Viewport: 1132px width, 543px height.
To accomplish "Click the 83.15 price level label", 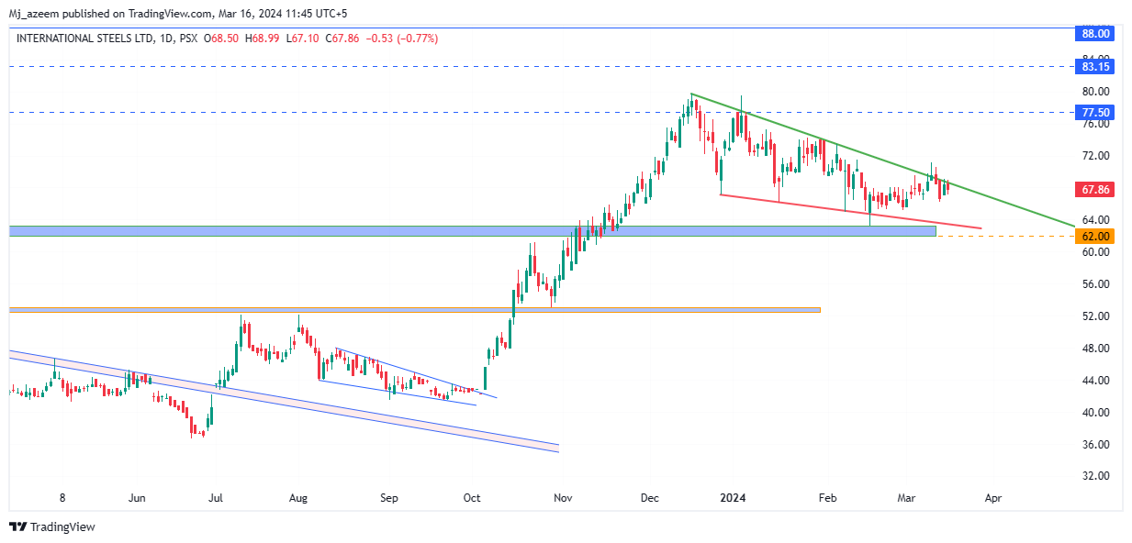I will point(1096,67).
